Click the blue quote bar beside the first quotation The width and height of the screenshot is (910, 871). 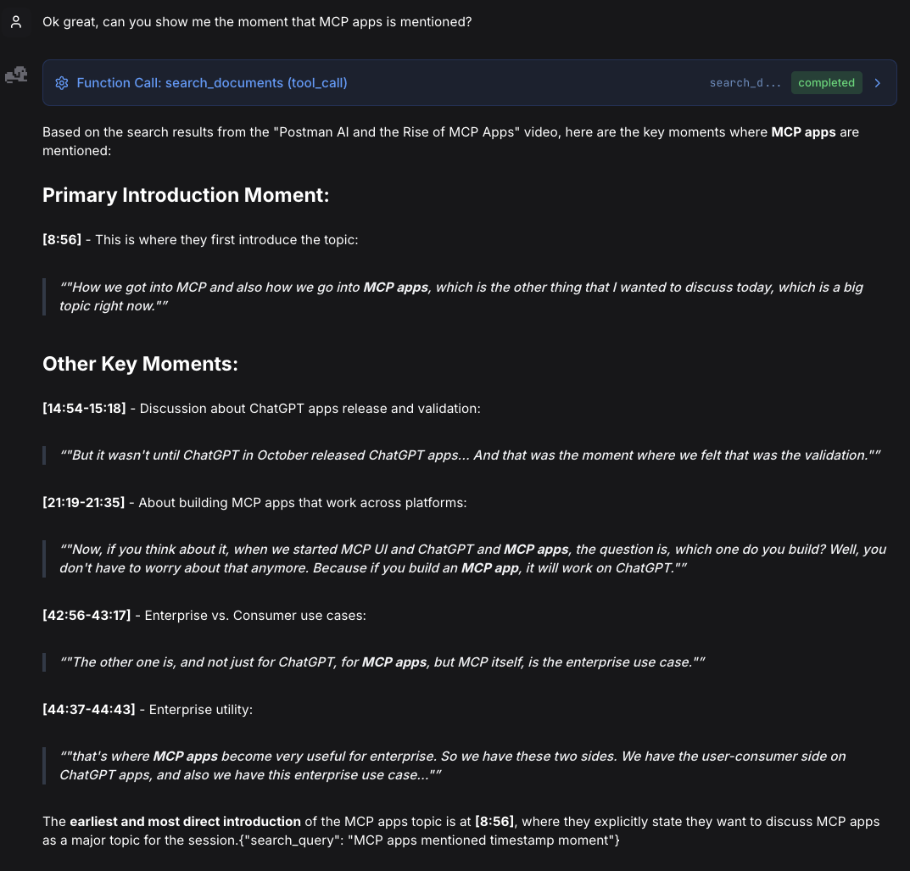click(x=44, y=296)
